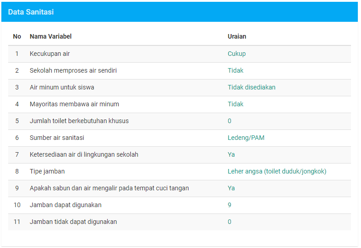Click the Sumber air sanitasi row label
361x248 pixels.
click(57, 138)
